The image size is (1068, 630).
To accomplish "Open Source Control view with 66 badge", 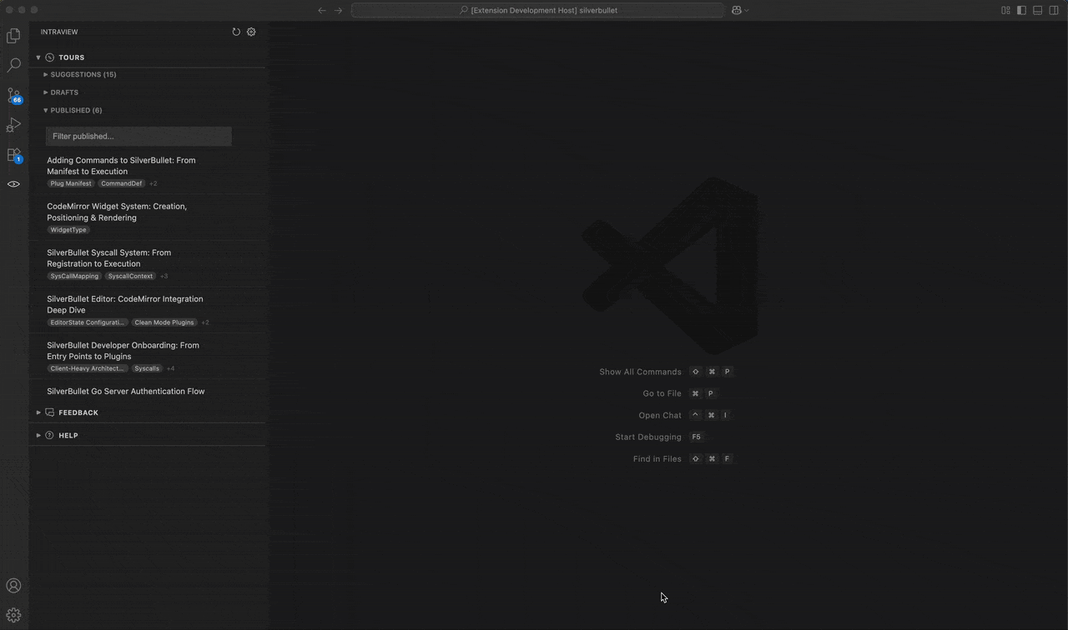I will click(x=13, y=95).
